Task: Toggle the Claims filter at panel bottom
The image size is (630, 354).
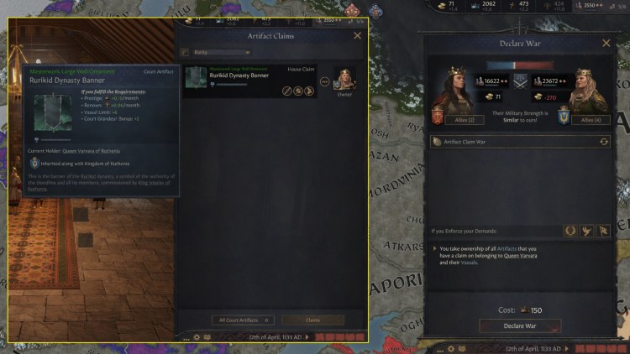Action: click(312, 320)
